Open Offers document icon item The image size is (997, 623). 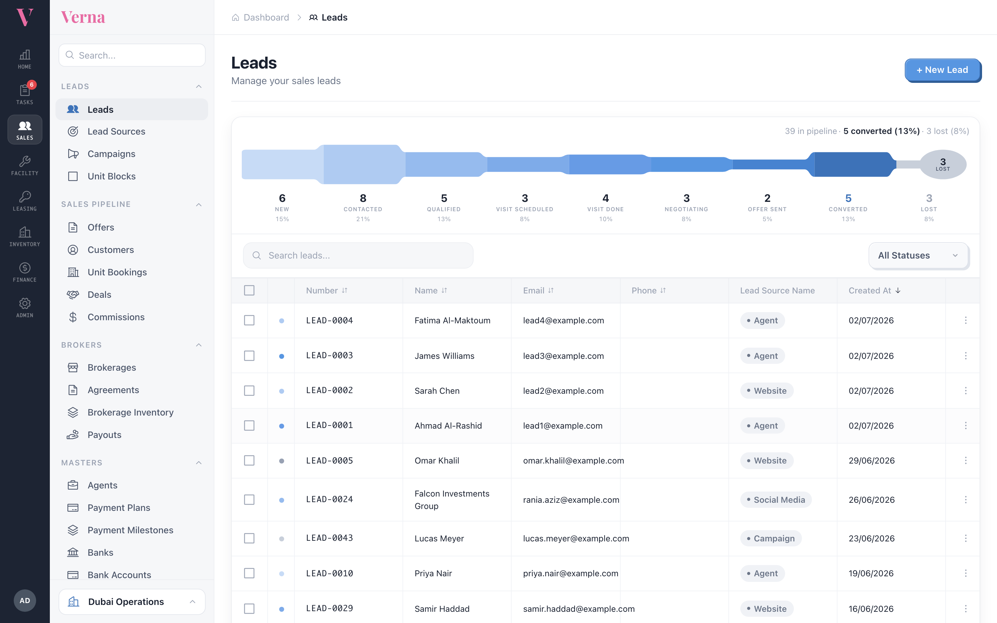click(x=132, y=227)
